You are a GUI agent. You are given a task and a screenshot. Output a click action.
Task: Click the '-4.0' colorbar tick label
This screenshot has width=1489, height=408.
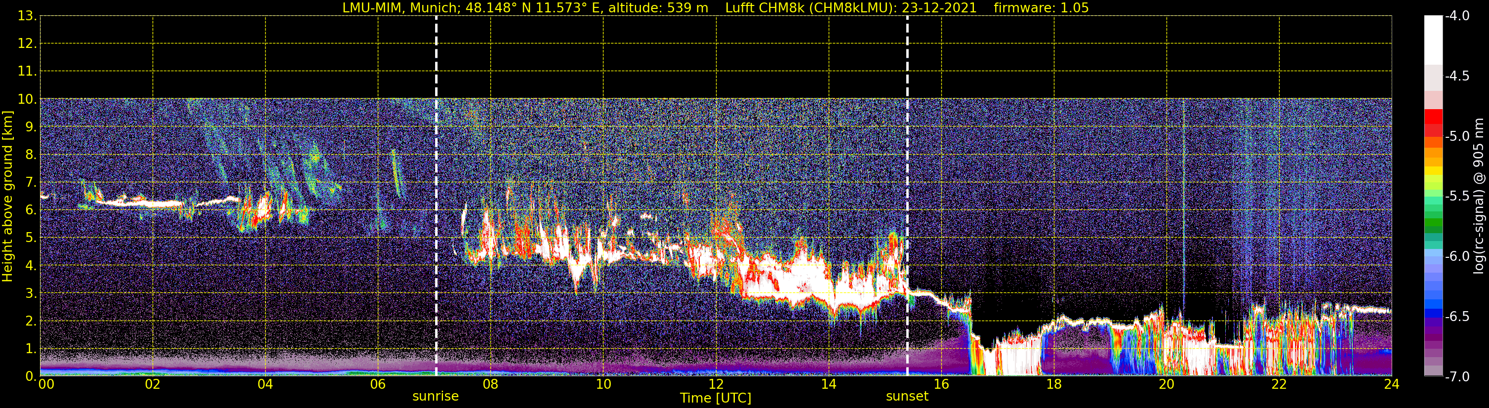click(1456, 16)
